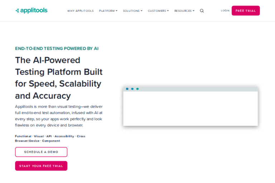Viewport: 275px width, 183px height.
Task: Click Start Your Free Trial button
Action: click(x=41, y=166)
